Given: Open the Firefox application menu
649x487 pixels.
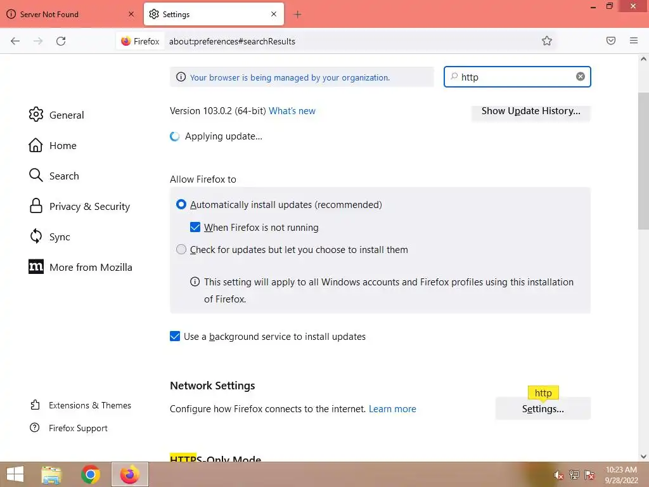Looking at the screenshot, I should point(634,41).
